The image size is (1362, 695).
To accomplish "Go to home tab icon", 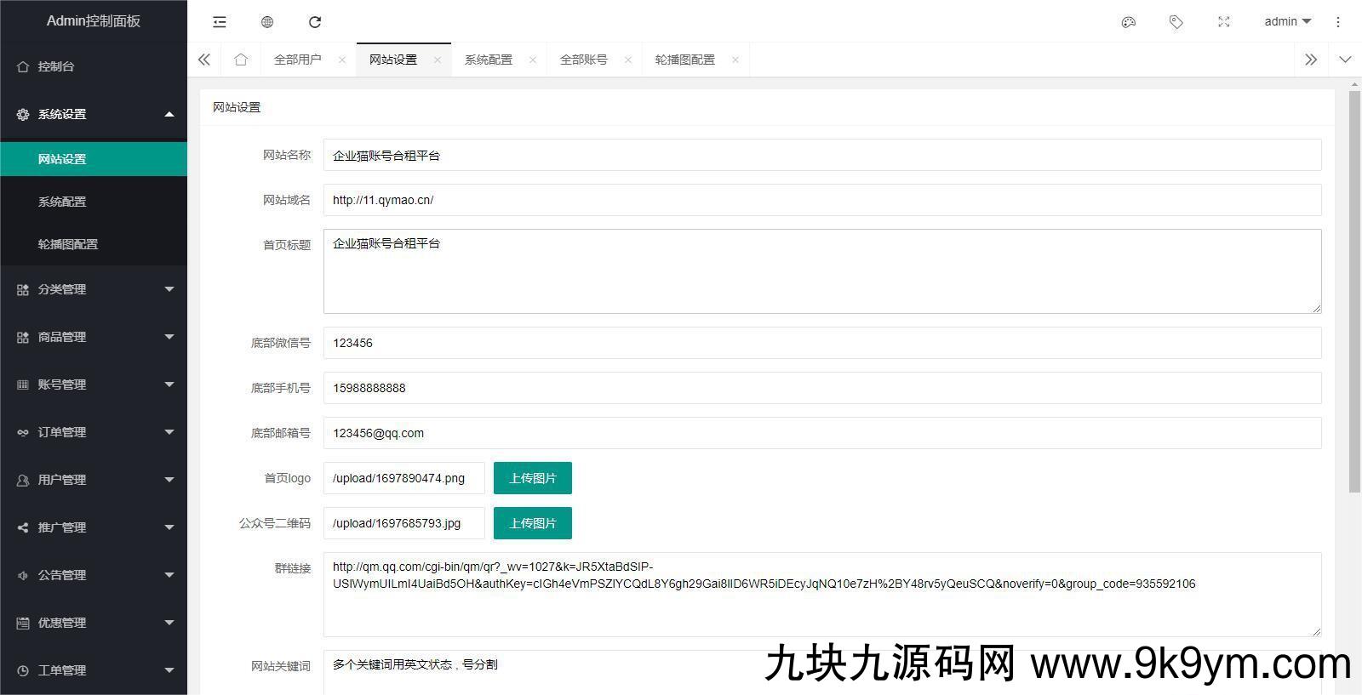I will click(241, 60).
